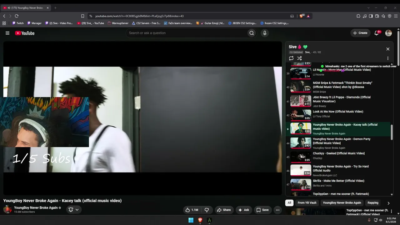The height and width of the screenshot is (225, 400).
Task: Open YouTube notifications bell
Action: [x=377, y=33]
